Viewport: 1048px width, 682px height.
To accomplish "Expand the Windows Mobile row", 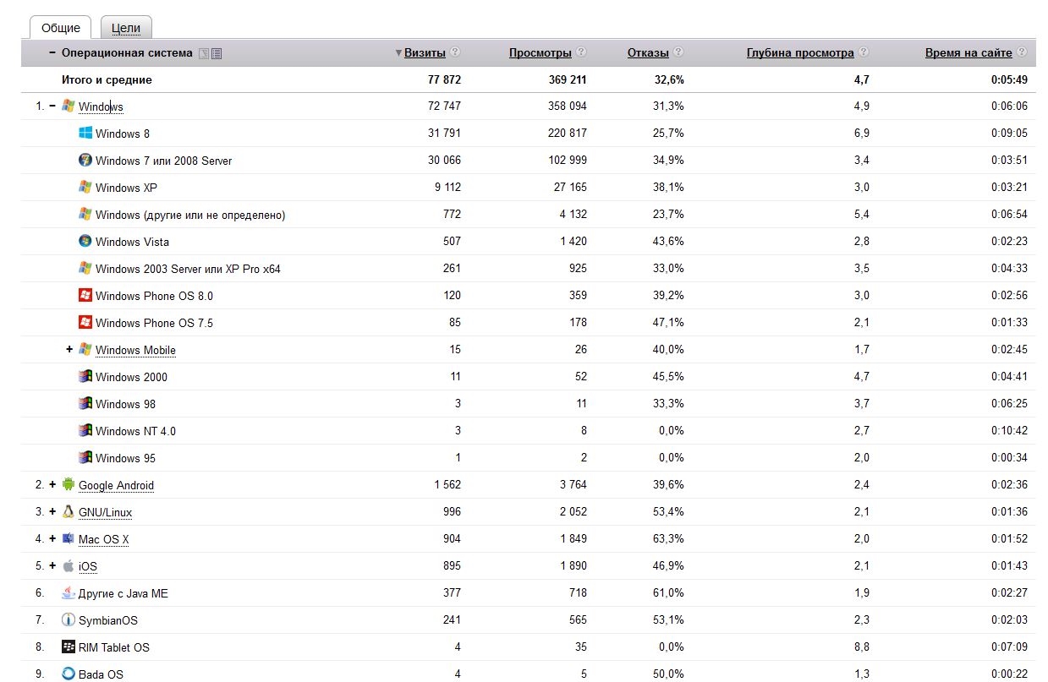I will pos(69,349).
